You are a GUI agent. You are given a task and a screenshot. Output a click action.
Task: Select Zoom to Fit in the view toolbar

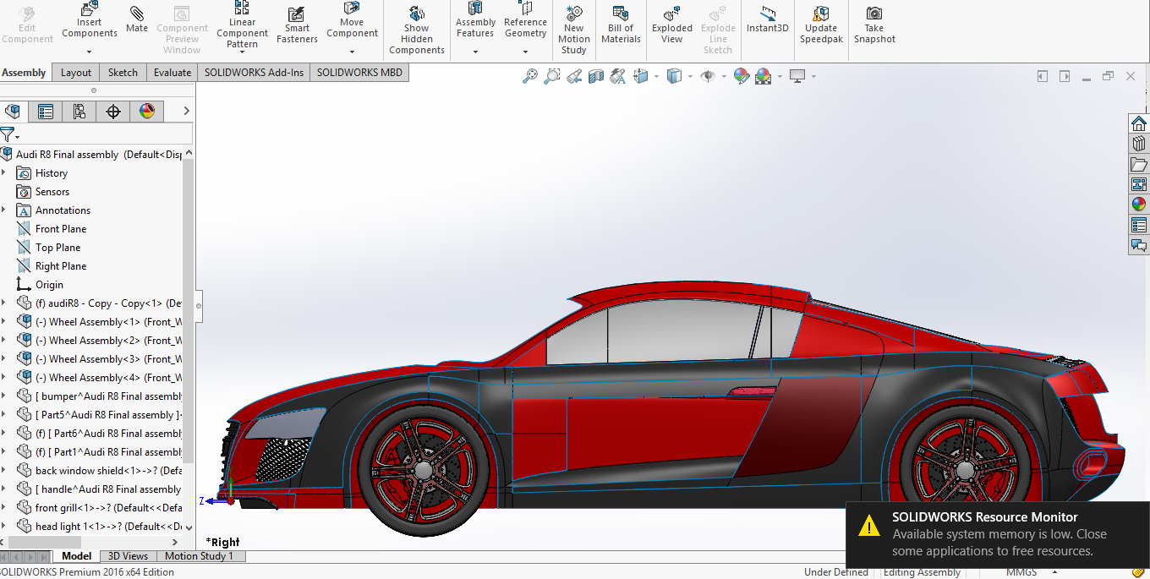(x=528, y=74)
